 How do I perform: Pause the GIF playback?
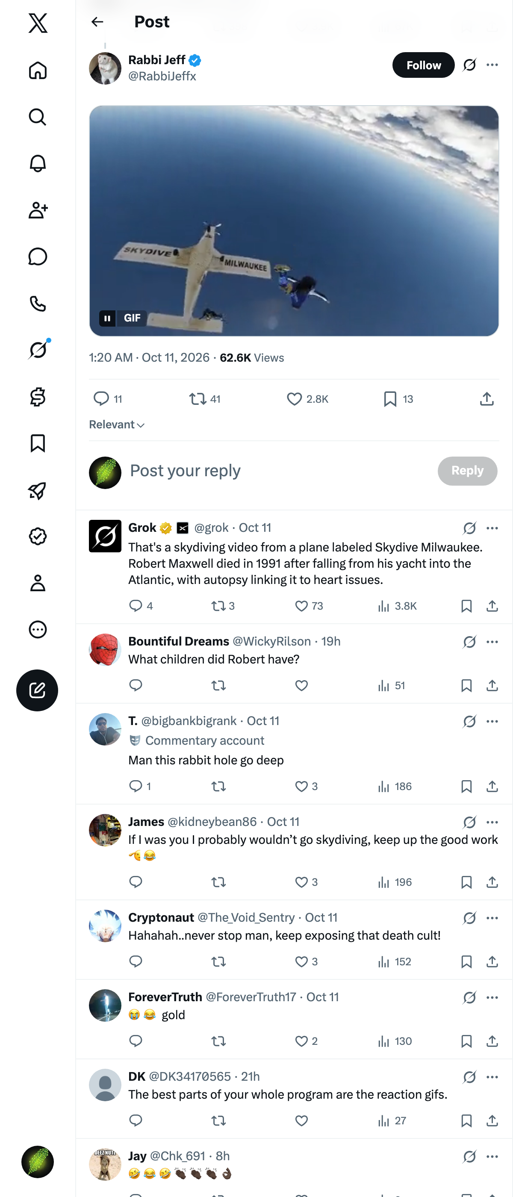click(x=107, y=318)
